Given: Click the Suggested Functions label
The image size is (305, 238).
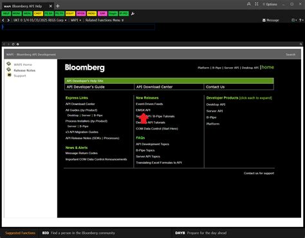Looking at the screenshot, I should (20, 233).
